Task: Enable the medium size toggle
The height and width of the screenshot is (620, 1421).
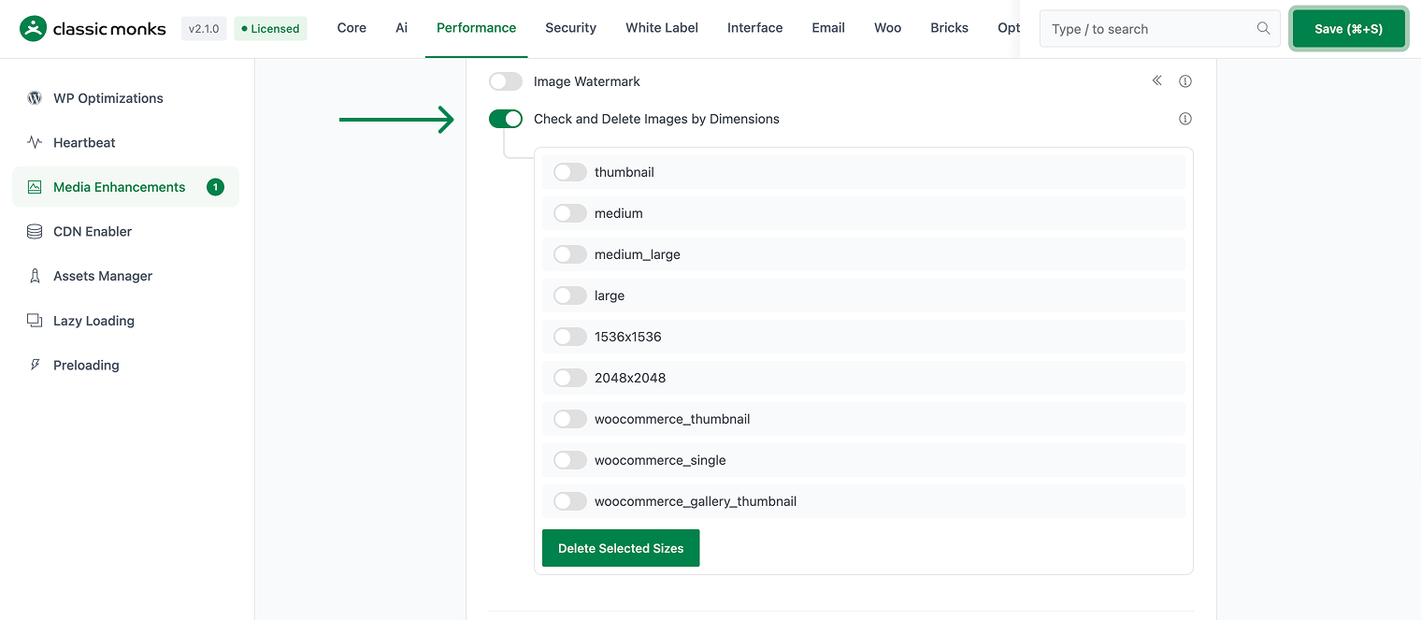Action: click(x=570, y=213)
